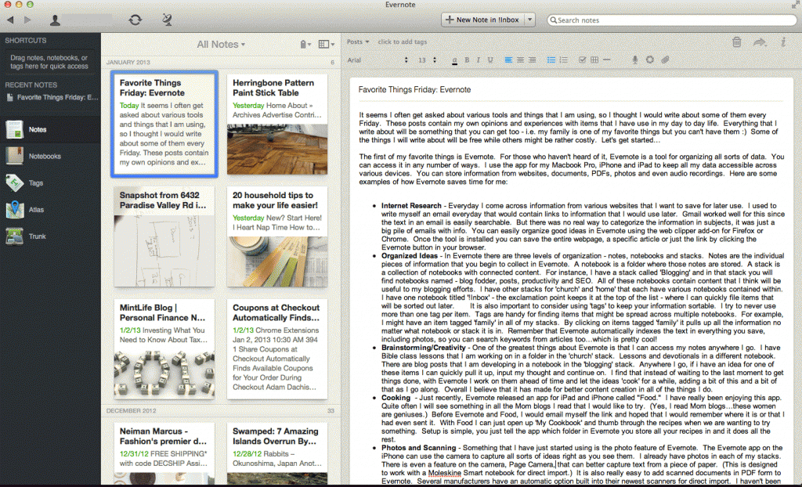The height and width of the screenshot is (487, 802).
Task: Click the Brainstorming/Creativity bullet heading
Action: (x=424, y=348)
